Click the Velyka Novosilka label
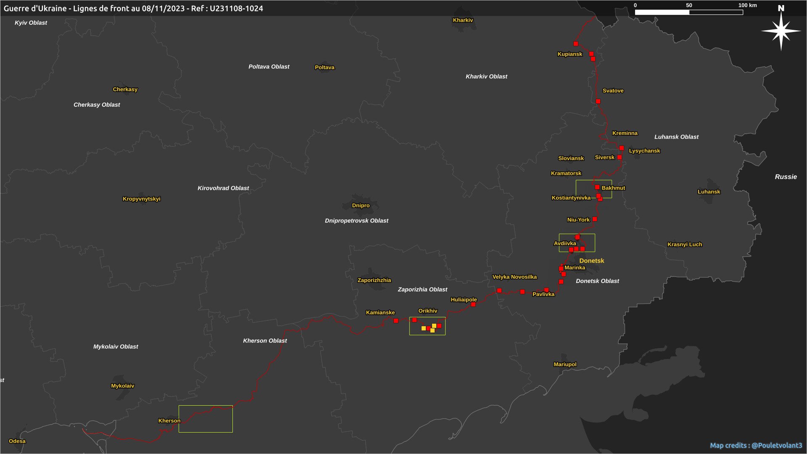 click(x=514, y=277)
